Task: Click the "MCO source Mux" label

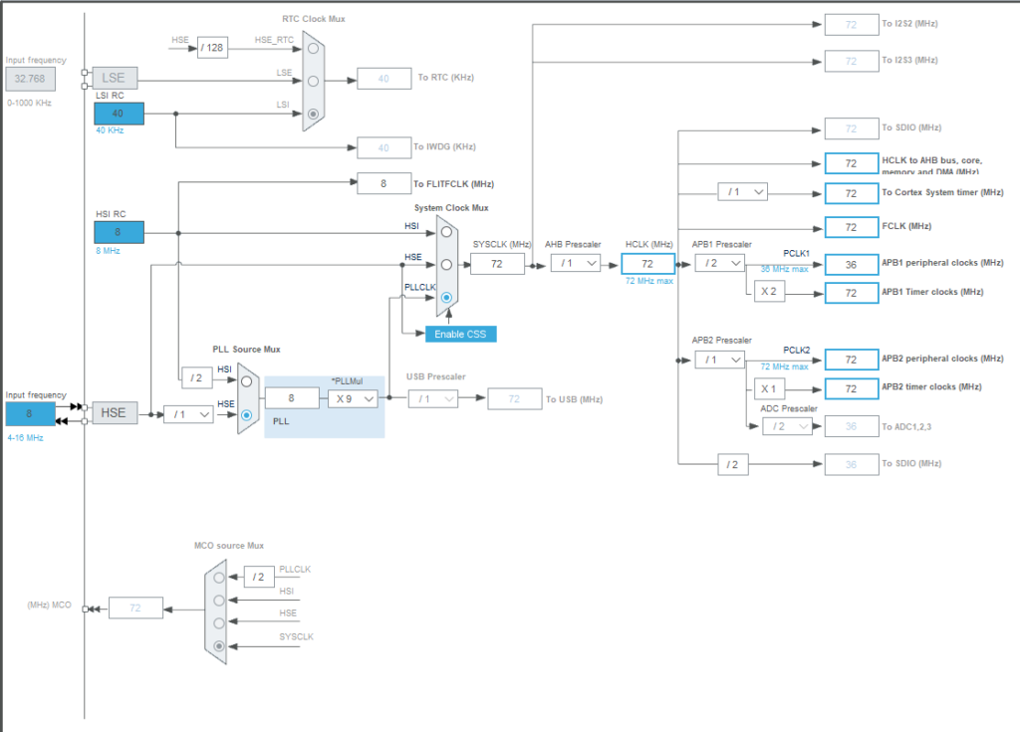Action: tap(229, 546)
